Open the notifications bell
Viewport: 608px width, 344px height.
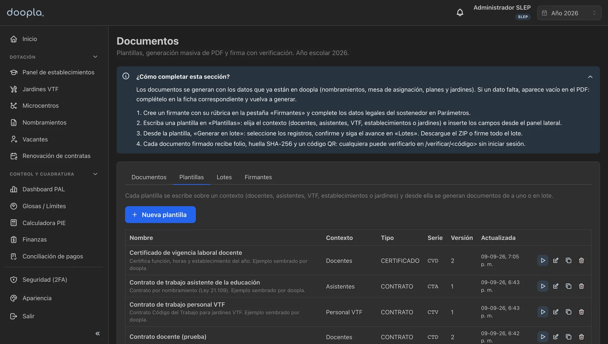tap(460, 13)
